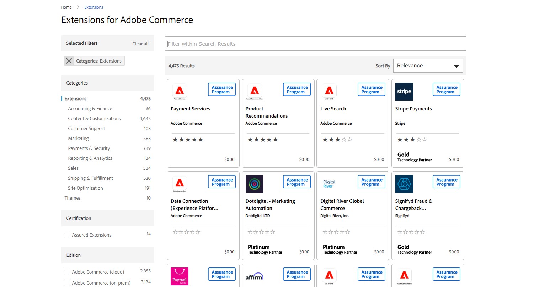Viewport: 550px width, 287px height.
Task: Open the Live Search Adobe logo
Action: [x=329, y=91]
